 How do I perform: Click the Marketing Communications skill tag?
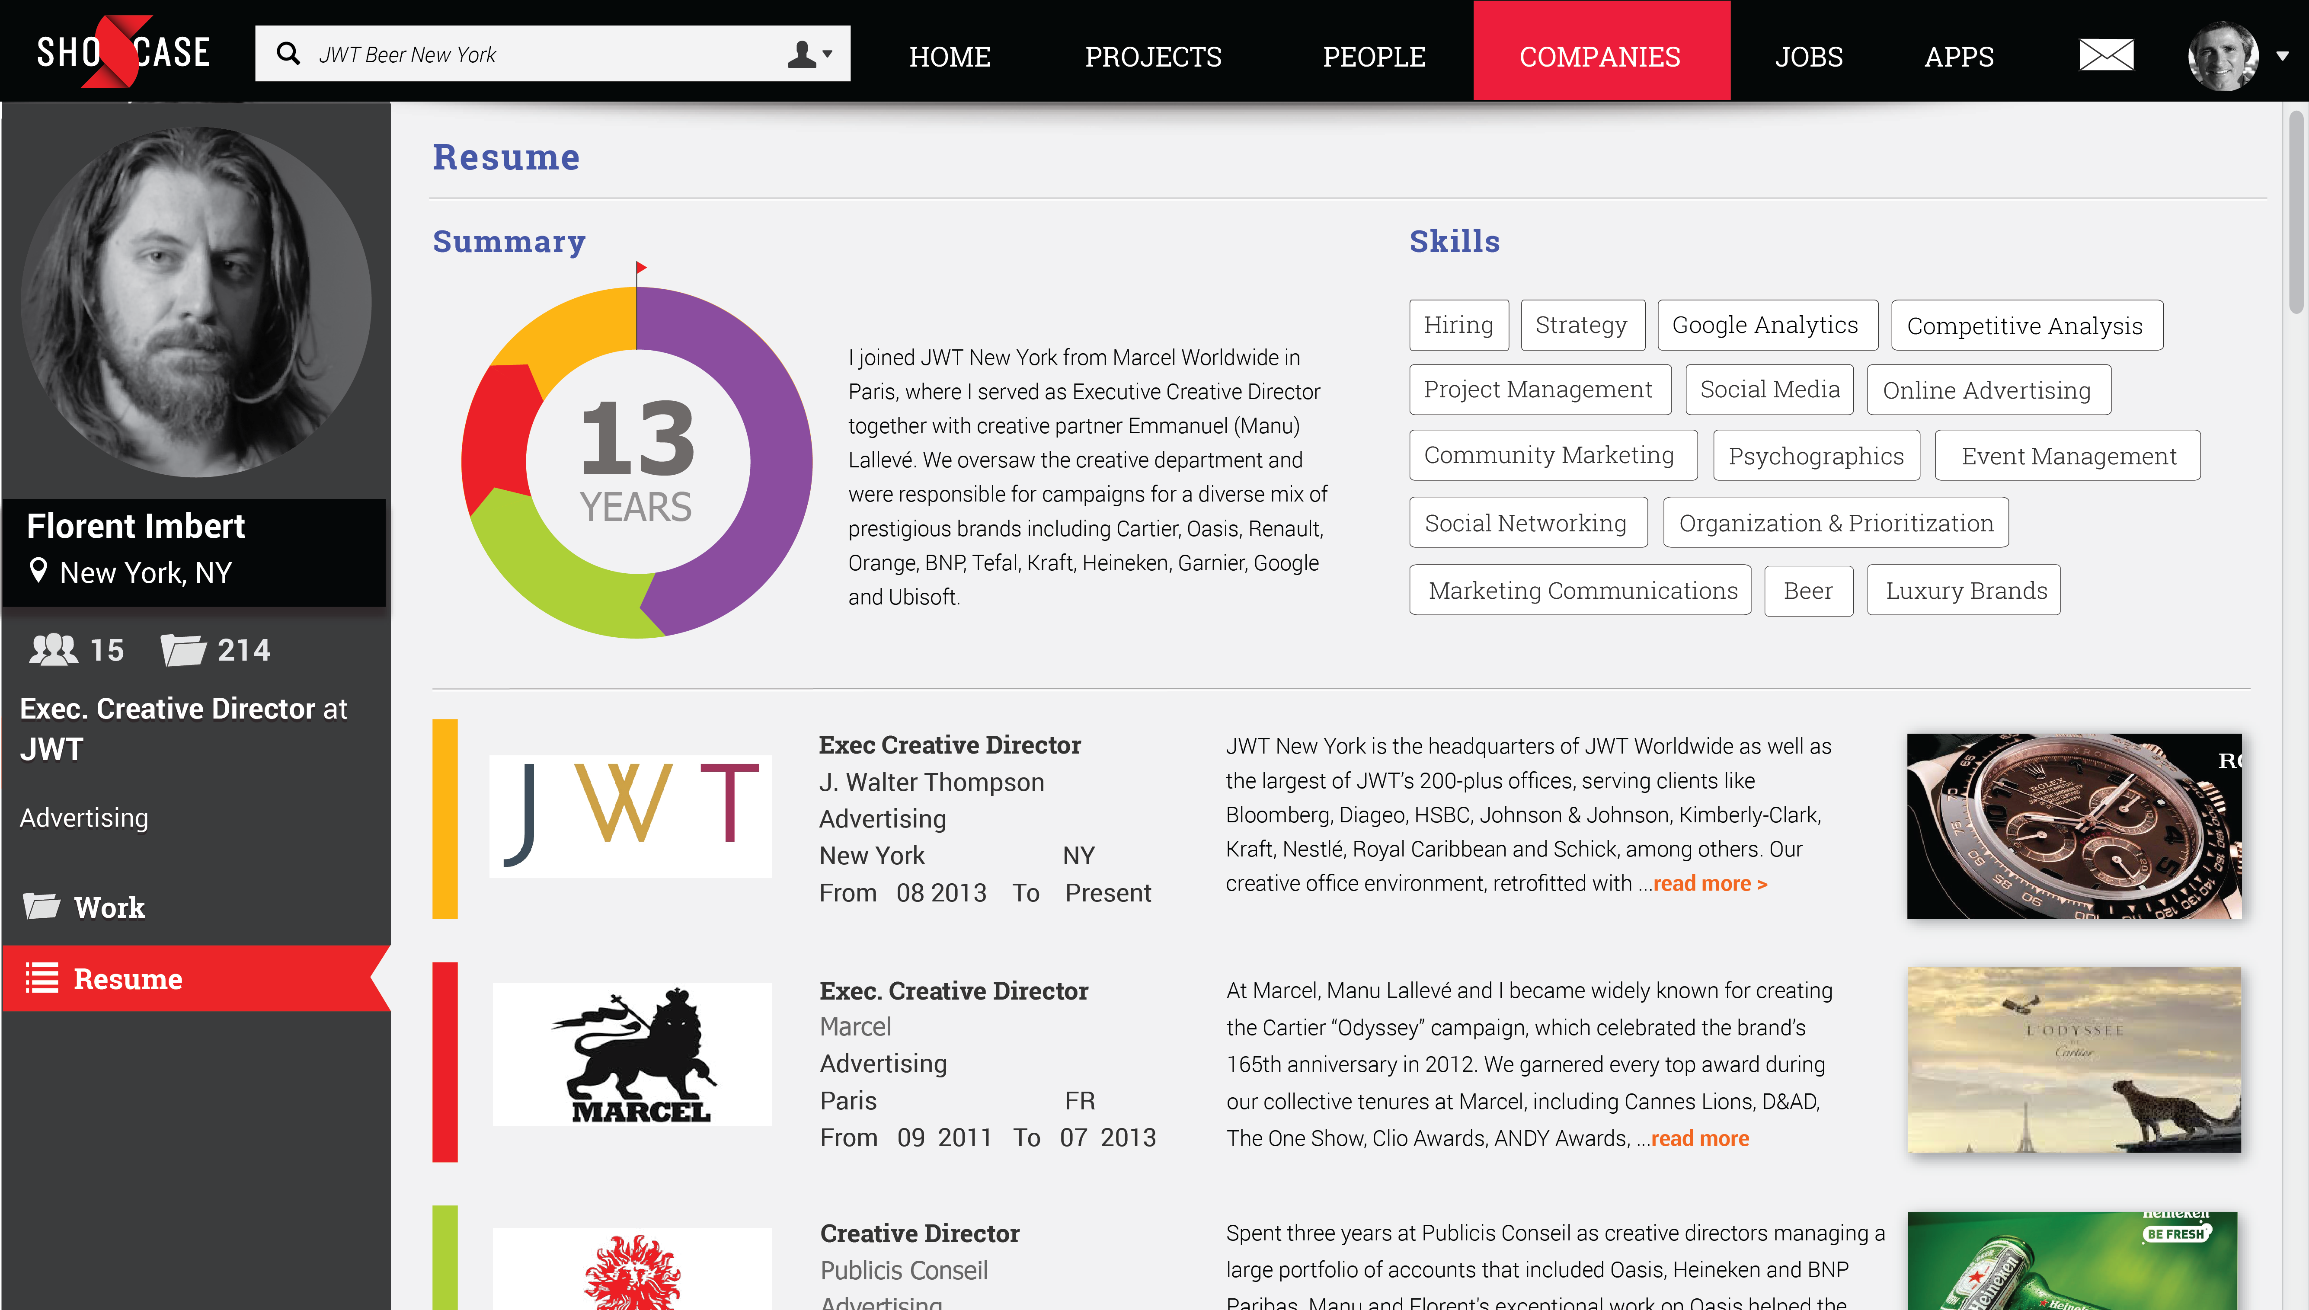(1580, 590)
